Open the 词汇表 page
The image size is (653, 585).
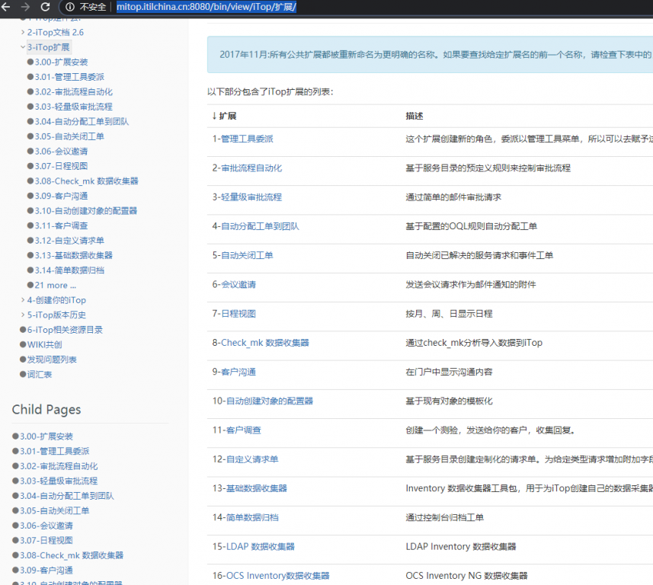40,374
